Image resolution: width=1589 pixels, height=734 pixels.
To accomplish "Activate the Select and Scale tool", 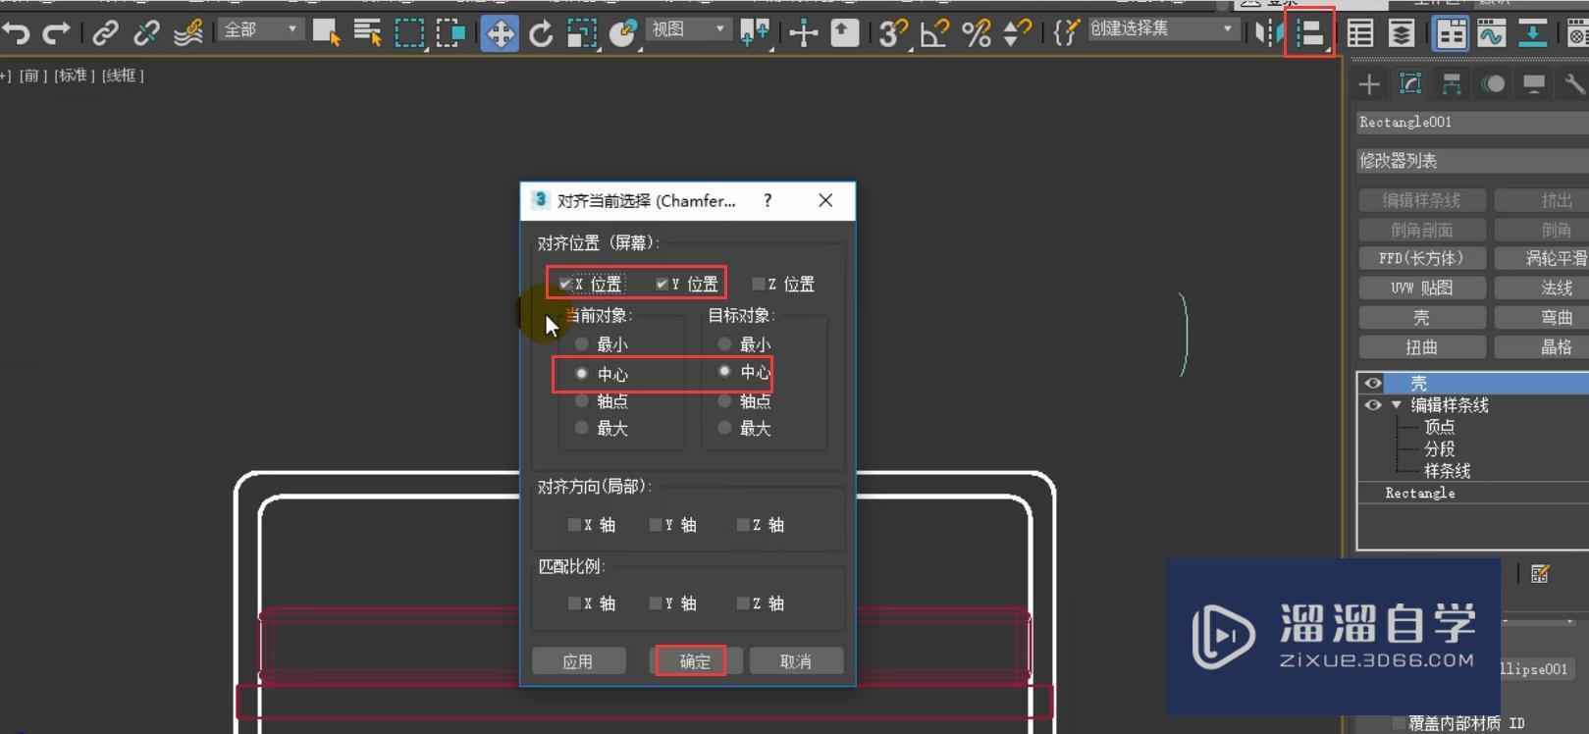I will [582, 33].
